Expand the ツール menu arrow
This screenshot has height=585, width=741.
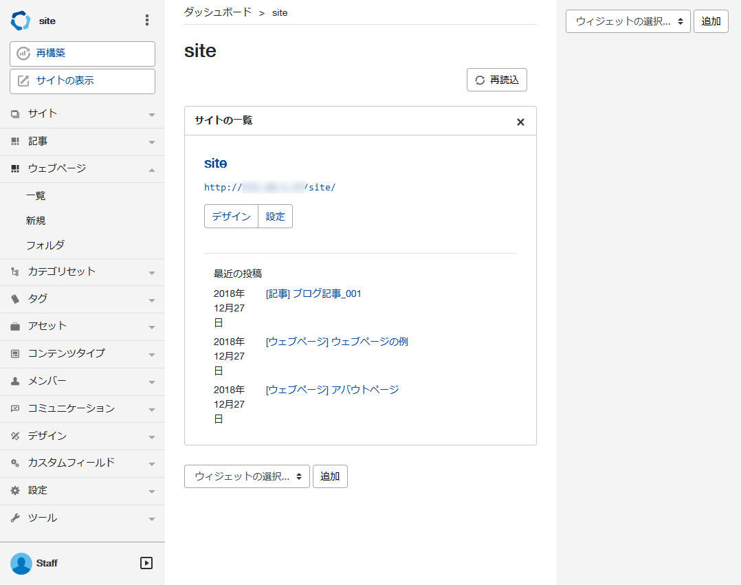tap(152, 519)
